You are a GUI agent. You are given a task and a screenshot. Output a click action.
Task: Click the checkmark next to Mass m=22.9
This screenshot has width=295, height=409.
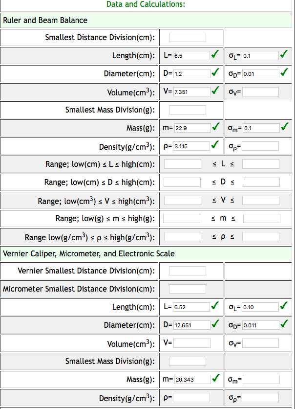tap(214, 128)
